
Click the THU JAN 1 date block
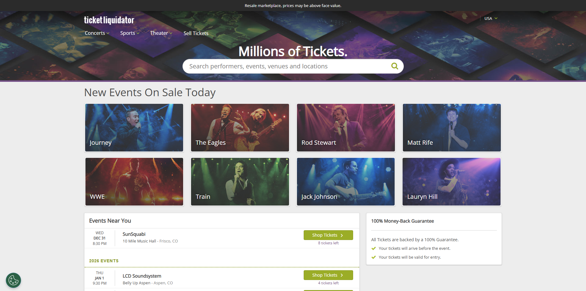click(99, 278)
